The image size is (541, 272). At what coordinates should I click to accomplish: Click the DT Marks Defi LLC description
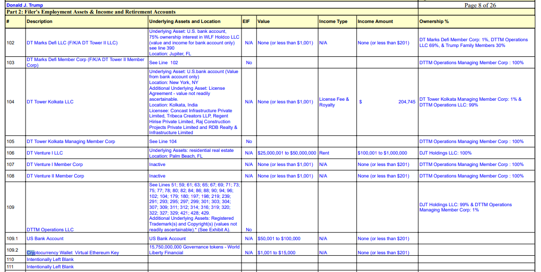[x=72, y=43]
